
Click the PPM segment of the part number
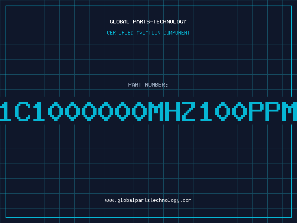coord(273,111)
